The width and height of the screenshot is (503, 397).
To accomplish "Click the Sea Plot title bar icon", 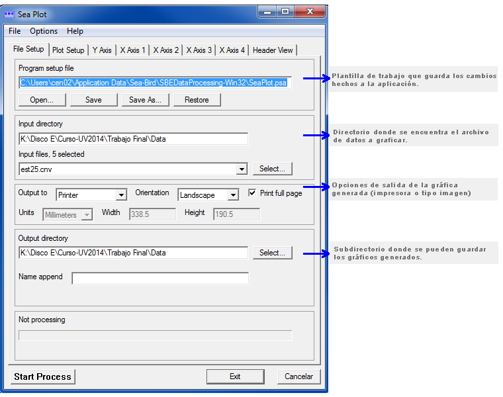I will point(10,14).
